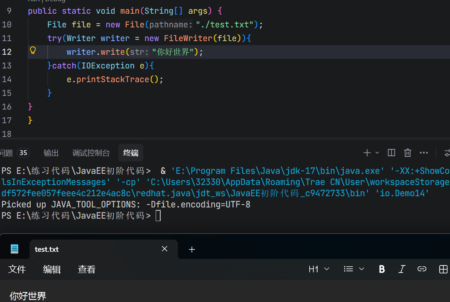Click line number 9 in the gutter

[9, 11]
